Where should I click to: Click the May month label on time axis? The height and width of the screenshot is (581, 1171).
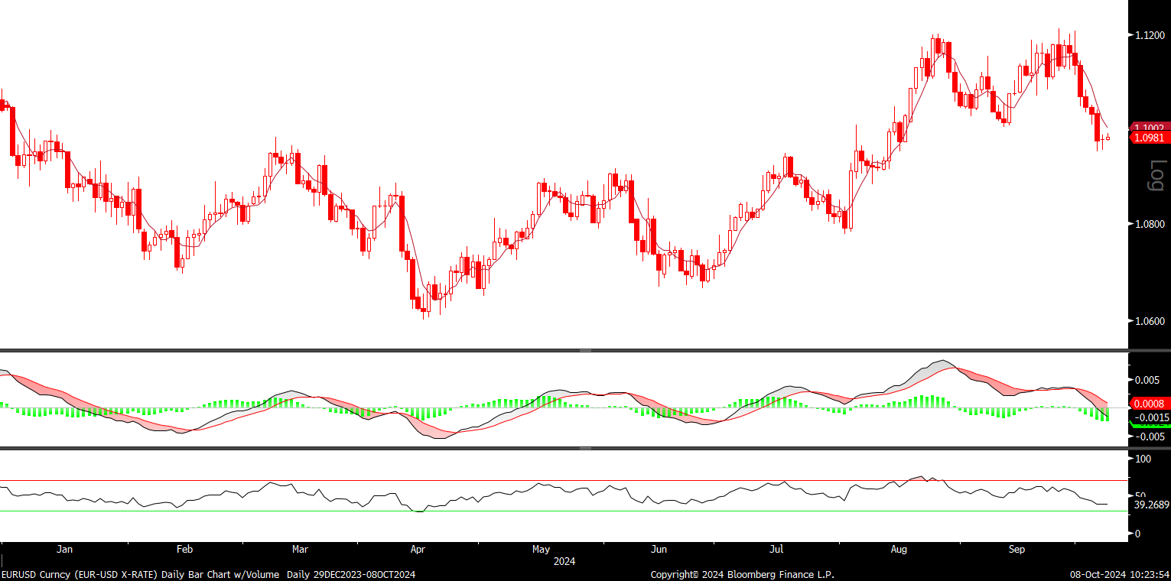[x=541, y=549]
